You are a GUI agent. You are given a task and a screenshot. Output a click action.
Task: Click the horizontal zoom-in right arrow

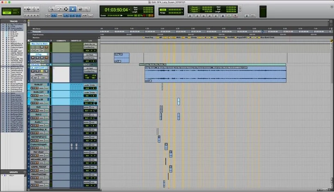point(38,9)
